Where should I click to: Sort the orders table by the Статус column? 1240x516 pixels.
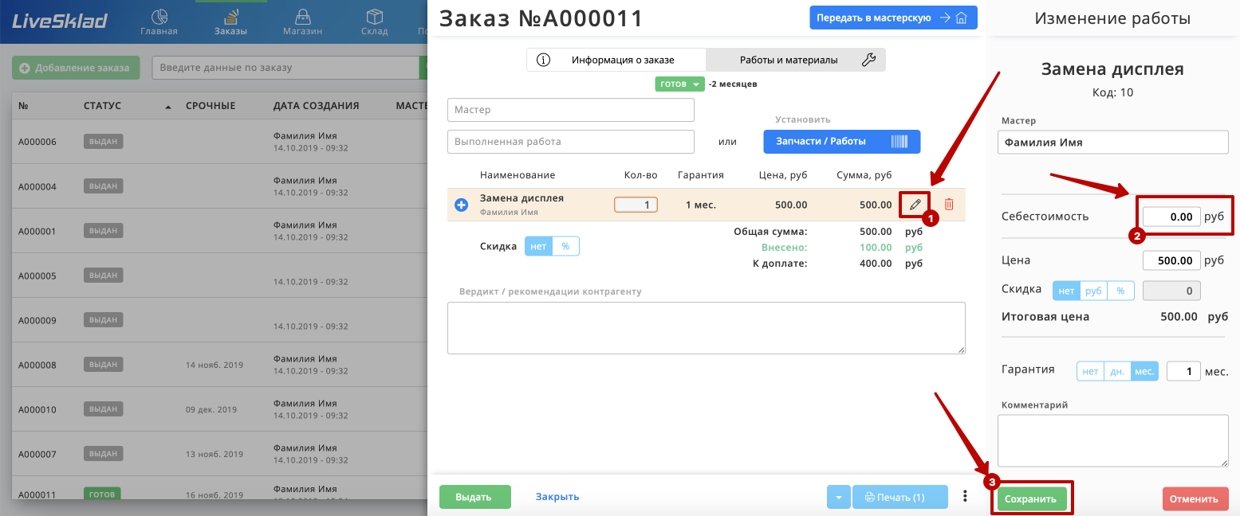(102, 105)
